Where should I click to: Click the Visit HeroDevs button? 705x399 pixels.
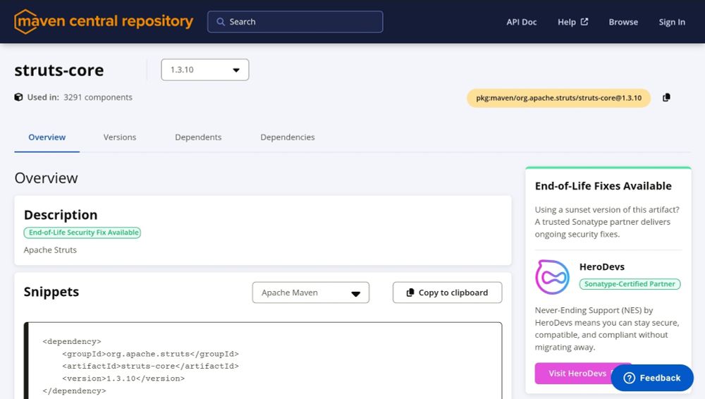pos(577,374)
